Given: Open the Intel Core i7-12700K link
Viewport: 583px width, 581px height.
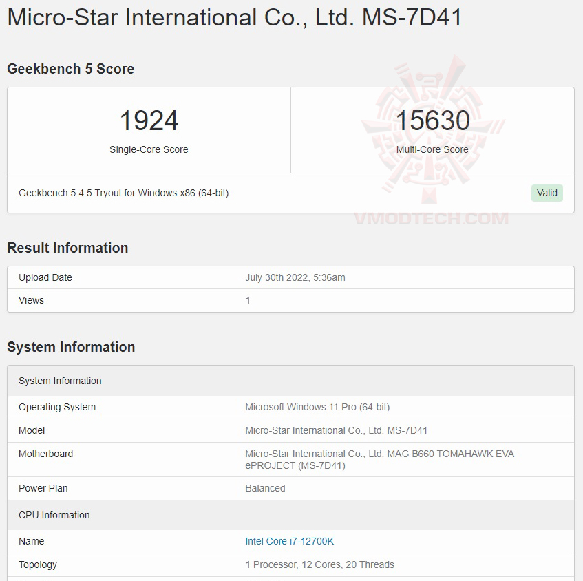Looking at the screenshot, I should [x=289, y=541].
